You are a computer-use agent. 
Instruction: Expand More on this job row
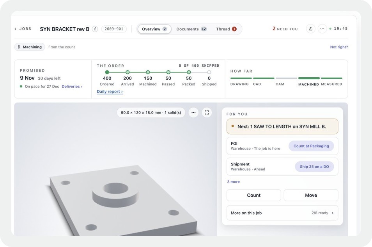(x=282, y=213)
